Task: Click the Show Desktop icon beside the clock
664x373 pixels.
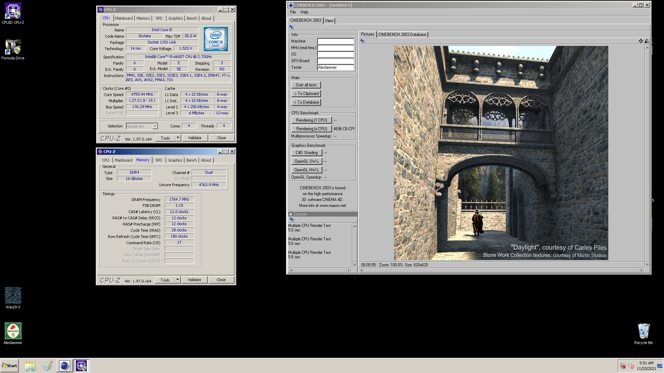Action: point(660,366)
